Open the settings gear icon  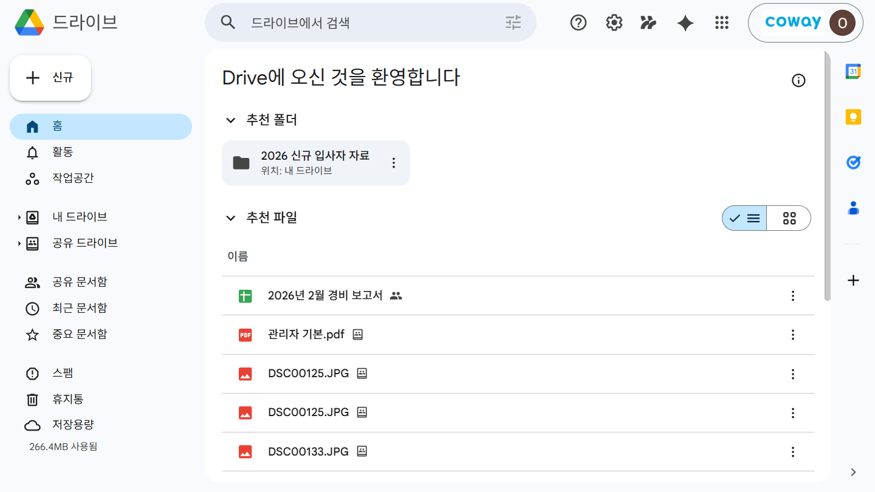click(x=614, y=23)
